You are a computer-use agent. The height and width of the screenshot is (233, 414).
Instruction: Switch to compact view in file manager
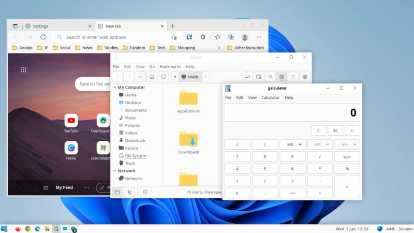pyautogui.click(x=305, y=77)
